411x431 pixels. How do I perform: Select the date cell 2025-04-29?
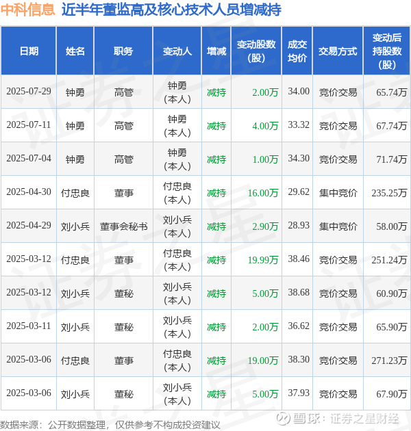pos(29,225)
